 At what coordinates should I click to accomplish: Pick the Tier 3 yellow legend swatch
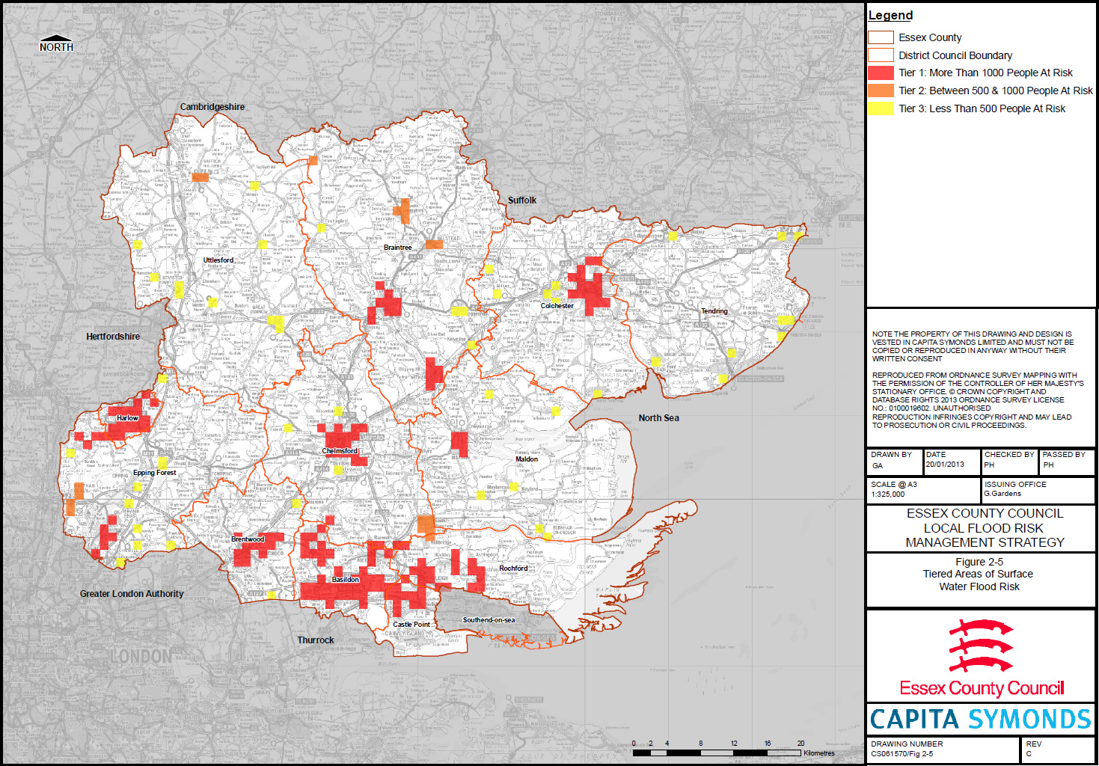881,108
